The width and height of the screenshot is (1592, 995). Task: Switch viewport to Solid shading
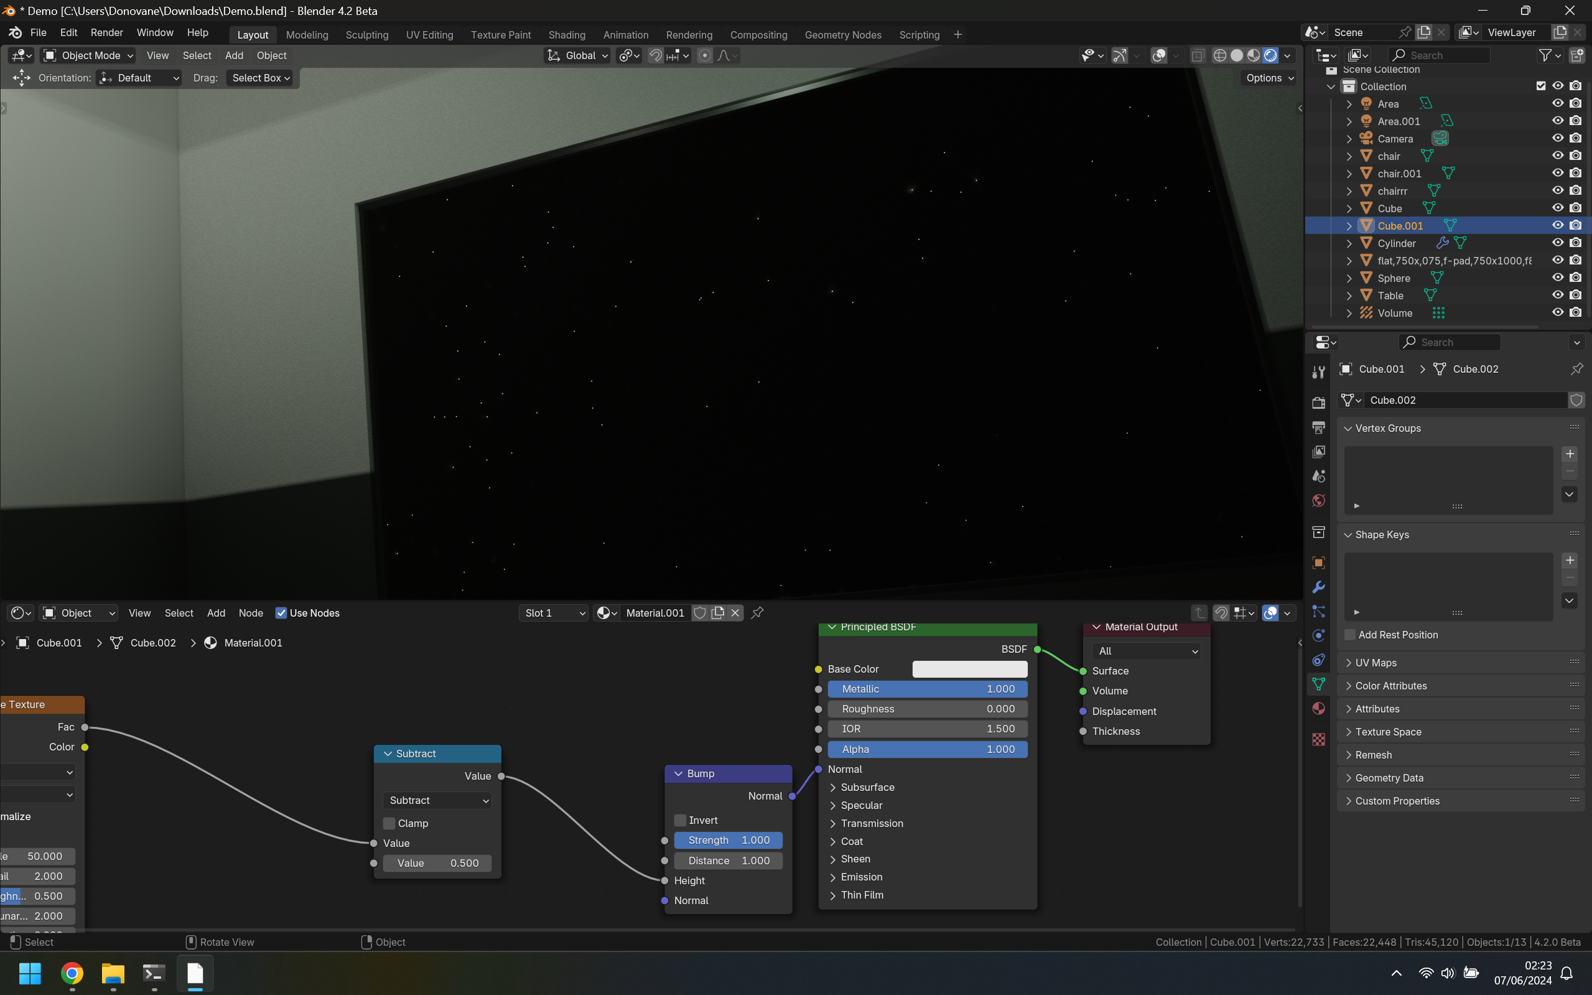[1237, 55]
